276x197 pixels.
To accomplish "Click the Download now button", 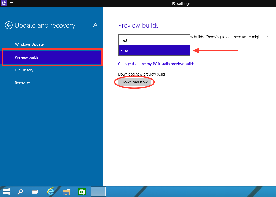I will coord(135,82).
